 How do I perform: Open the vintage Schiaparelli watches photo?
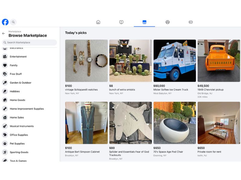tap(86, 61)
